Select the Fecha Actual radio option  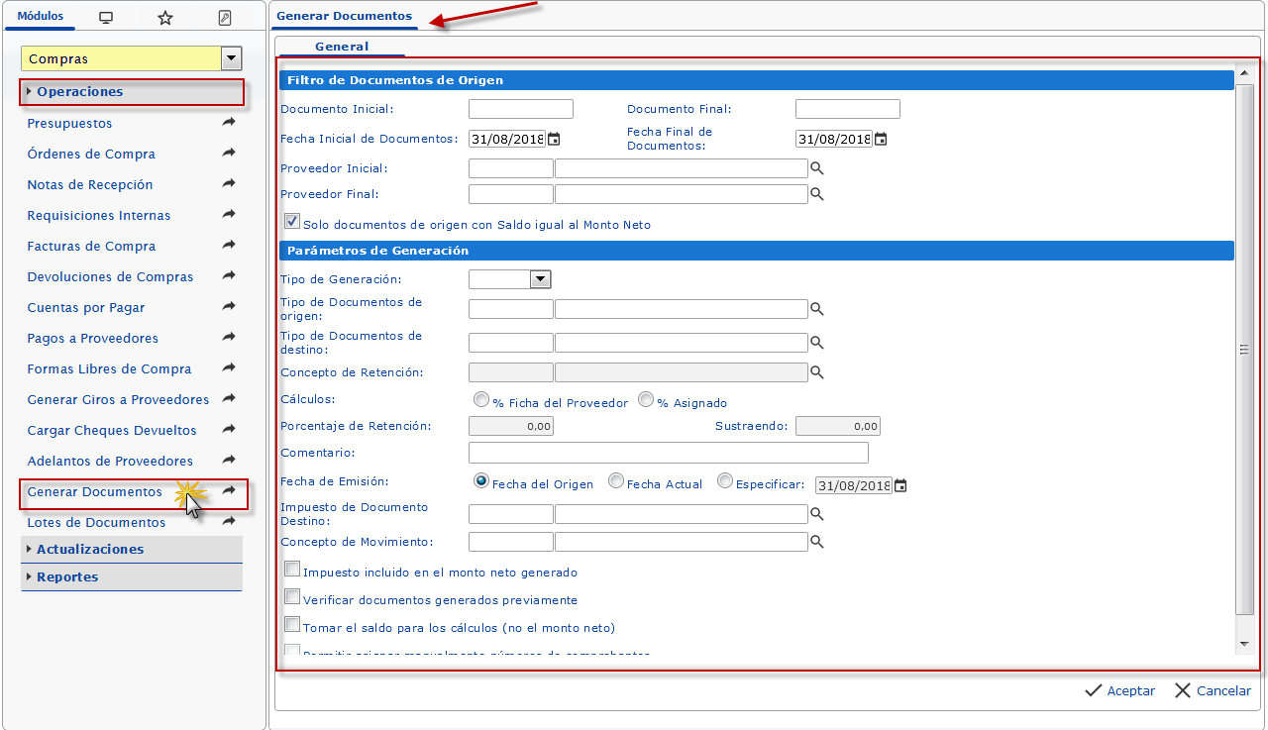point(616,481)
